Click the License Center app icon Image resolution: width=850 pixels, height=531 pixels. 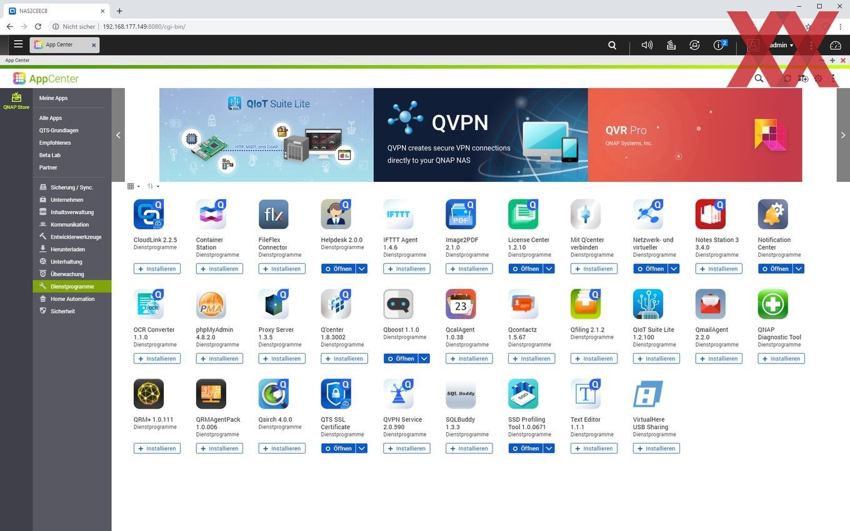524,214
